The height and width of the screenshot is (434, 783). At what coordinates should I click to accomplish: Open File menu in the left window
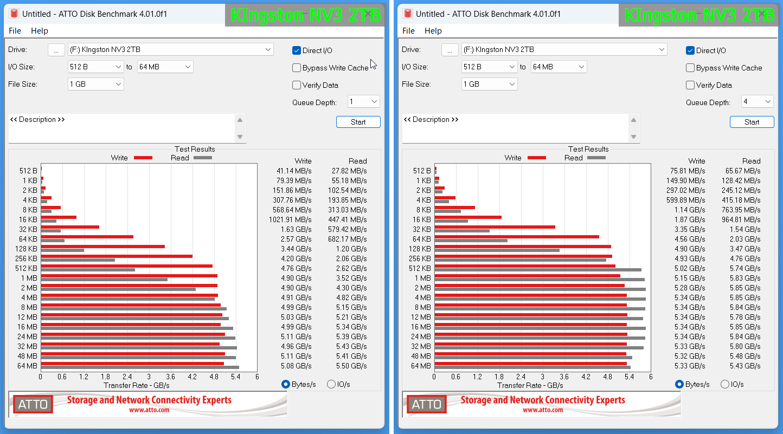pos(15,31)
